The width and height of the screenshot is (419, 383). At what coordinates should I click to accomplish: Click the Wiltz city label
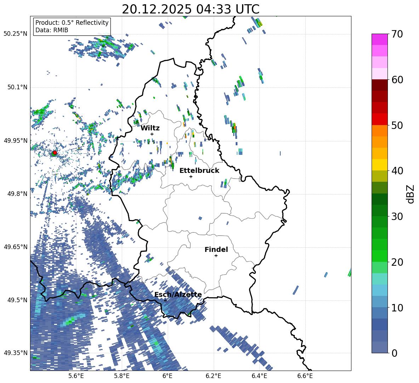[x=150, y=128]
